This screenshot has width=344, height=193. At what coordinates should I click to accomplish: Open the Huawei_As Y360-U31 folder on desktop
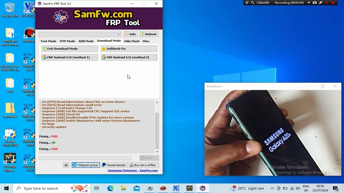[10, 62]
